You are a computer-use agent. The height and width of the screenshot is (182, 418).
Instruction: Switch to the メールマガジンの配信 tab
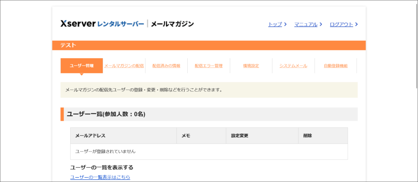[124, 66]
